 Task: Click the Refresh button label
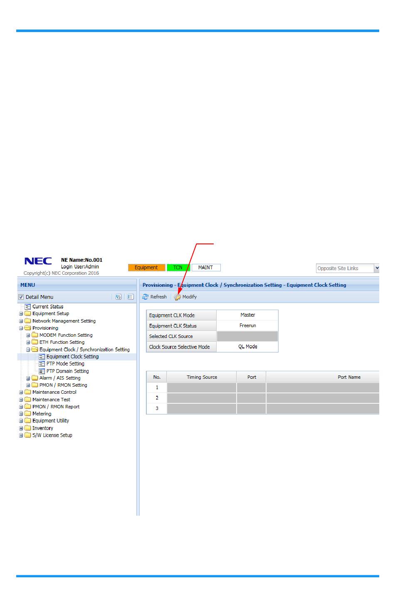[158, 297]
